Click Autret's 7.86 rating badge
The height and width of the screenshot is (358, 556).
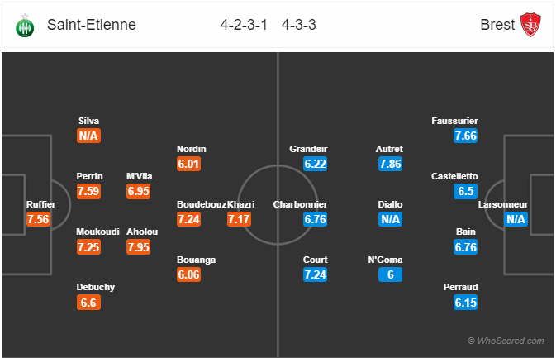(390, 164)
